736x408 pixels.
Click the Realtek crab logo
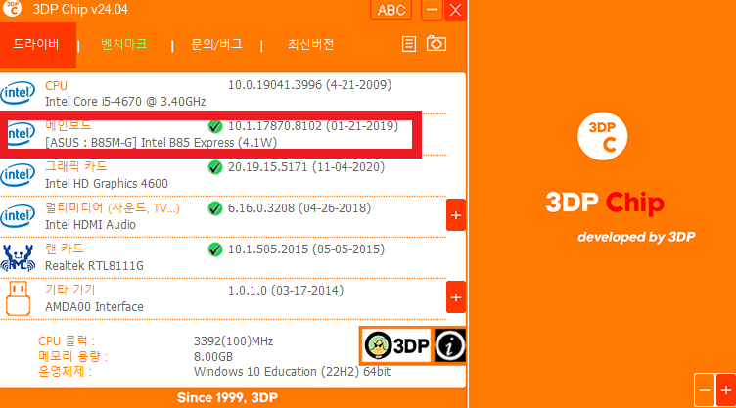click(x=18, y=257)
